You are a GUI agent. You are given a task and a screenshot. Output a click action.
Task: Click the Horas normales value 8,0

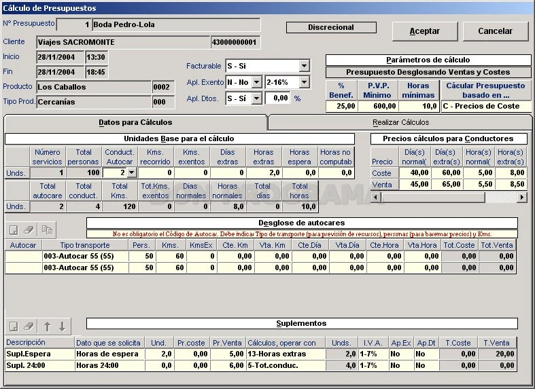coord(228,206)
